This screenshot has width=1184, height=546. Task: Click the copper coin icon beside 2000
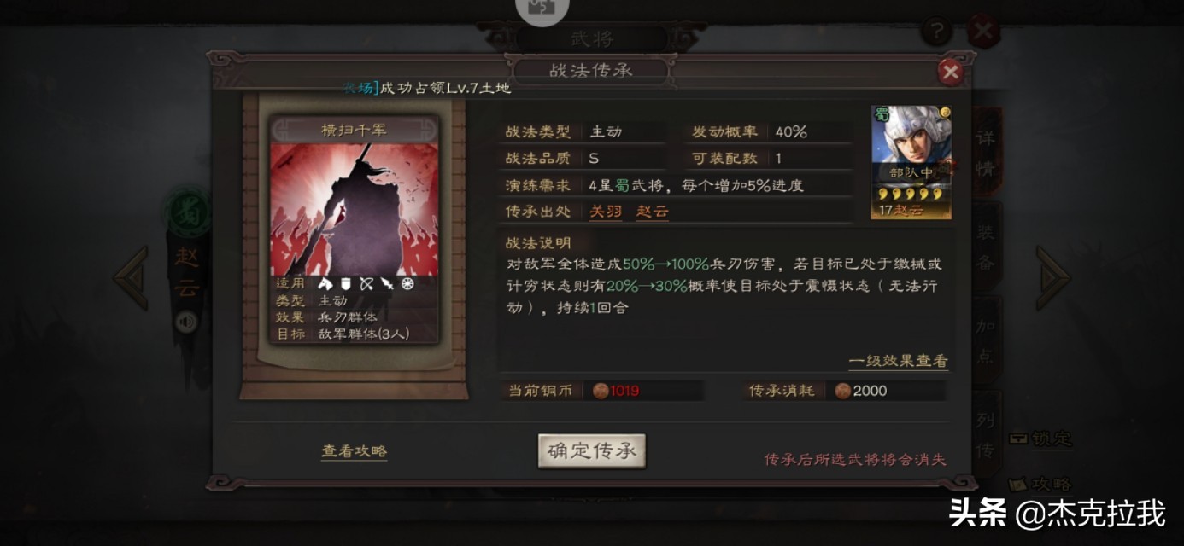click(x=843, y=391)
